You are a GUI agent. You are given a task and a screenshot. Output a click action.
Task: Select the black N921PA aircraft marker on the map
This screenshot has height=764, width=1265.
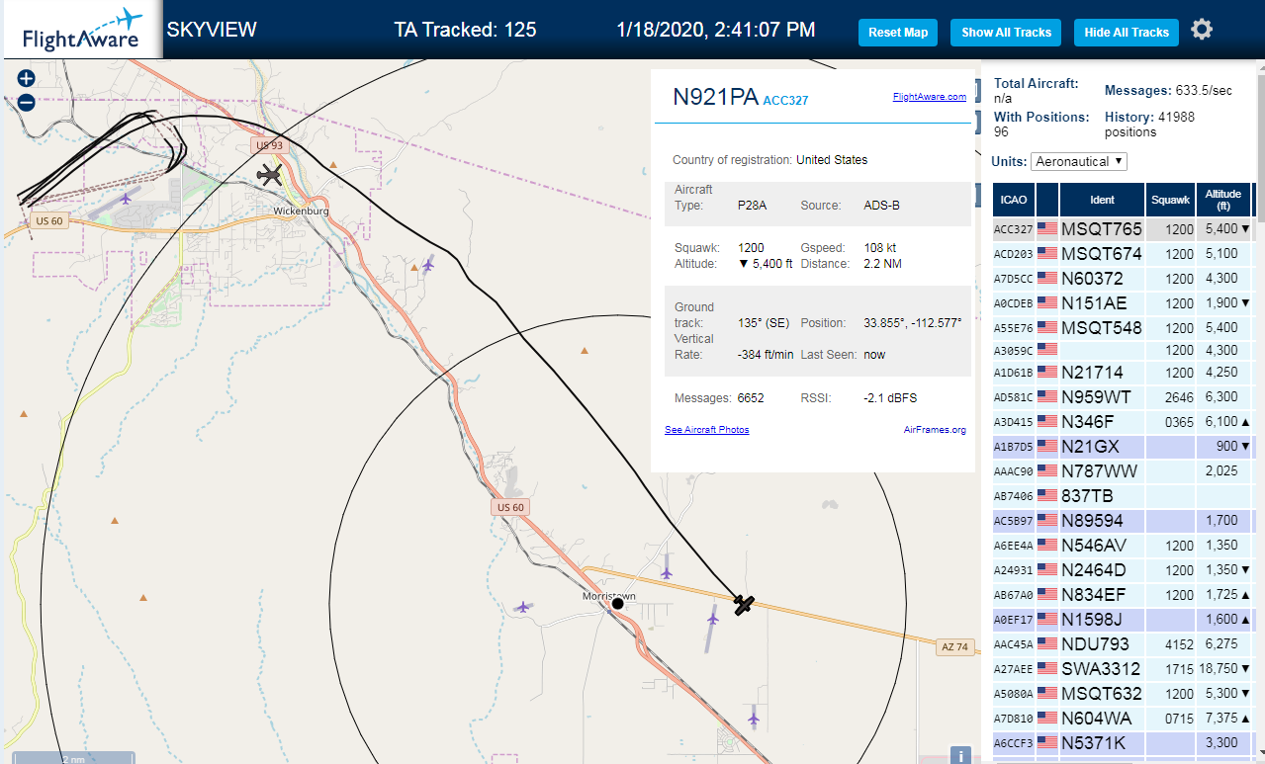745,604
